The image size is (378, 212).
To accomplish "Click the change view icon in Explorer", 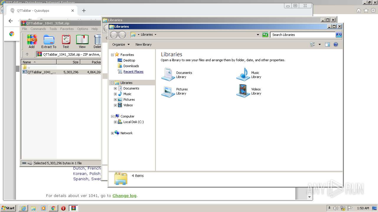I will tap(312, 44).
